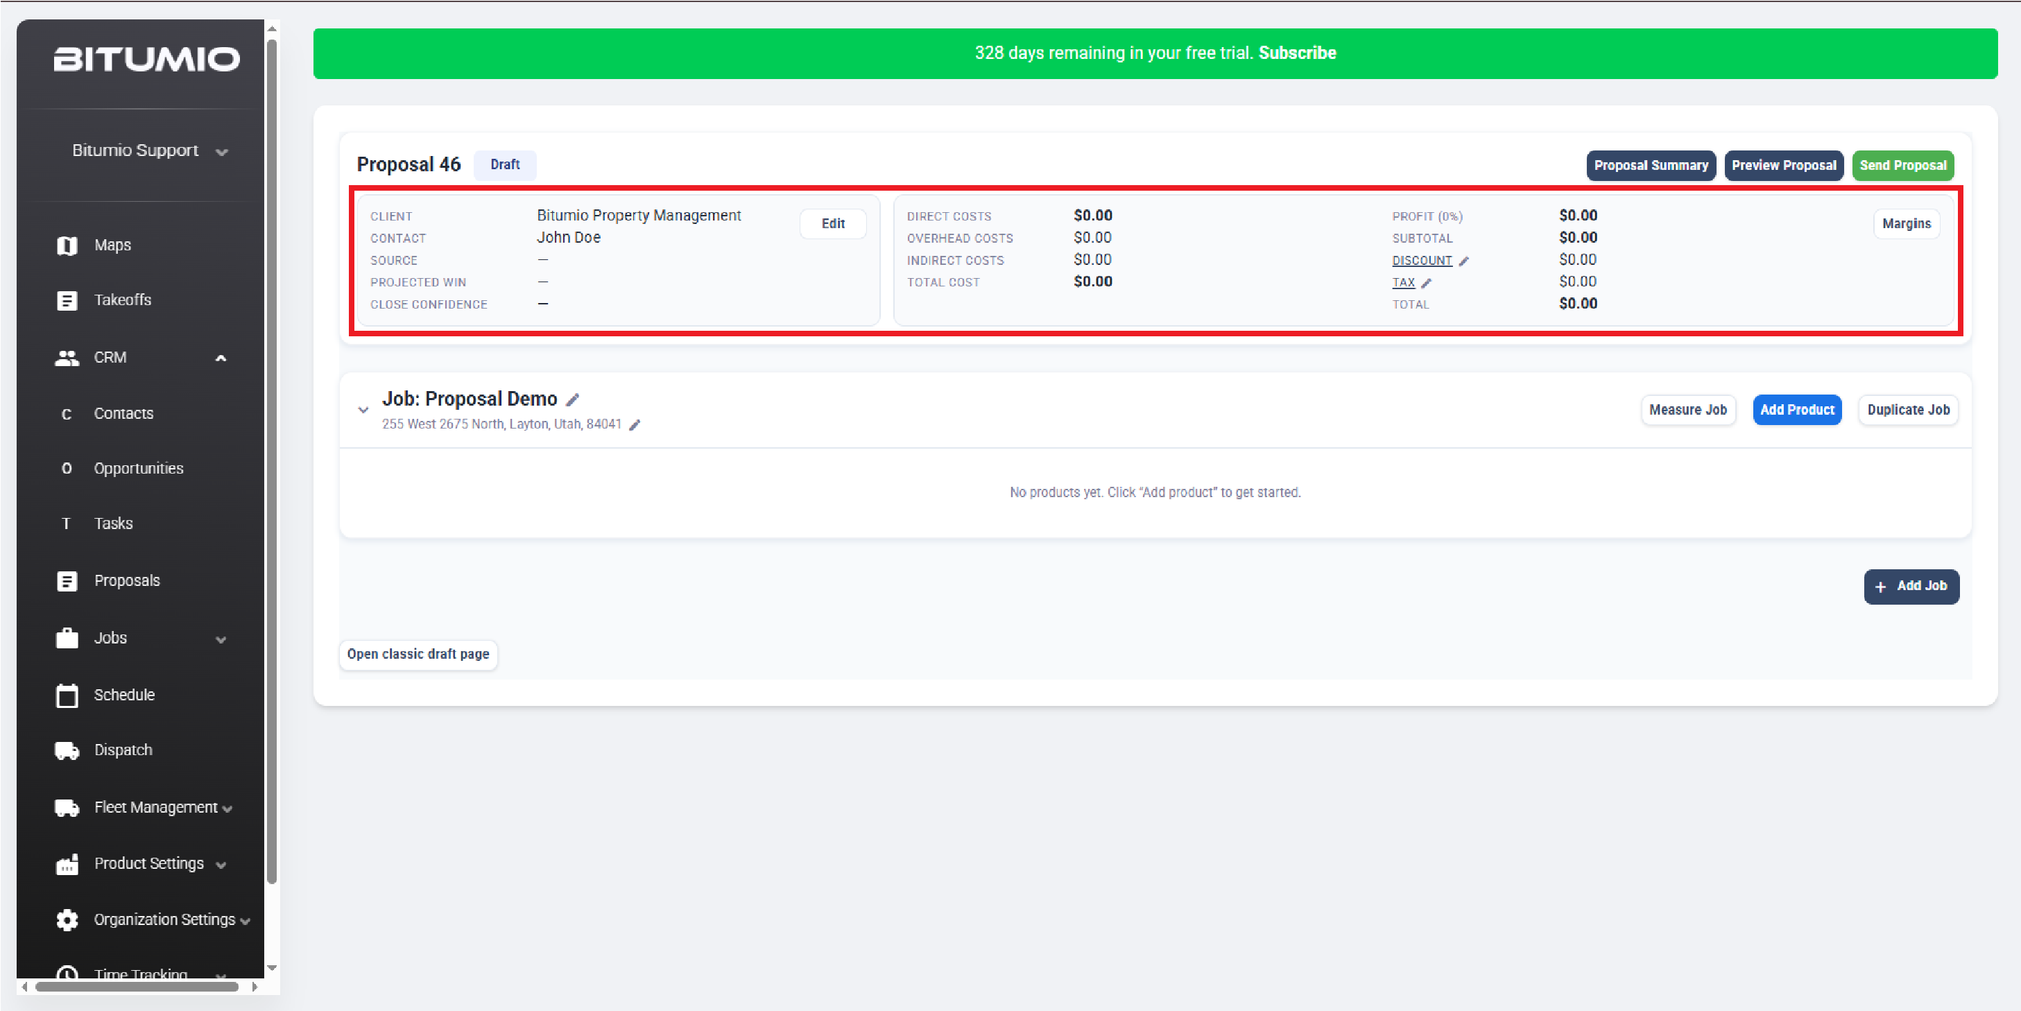Screen dimensions: 2021x1011
Task: Open classic draft page
Action: point(418,654)
